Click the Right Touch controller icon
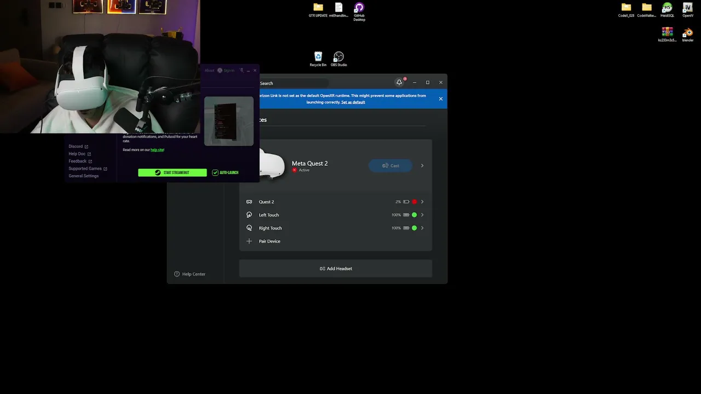This screenshot has height=394, width=701. [x=249, y=228]
